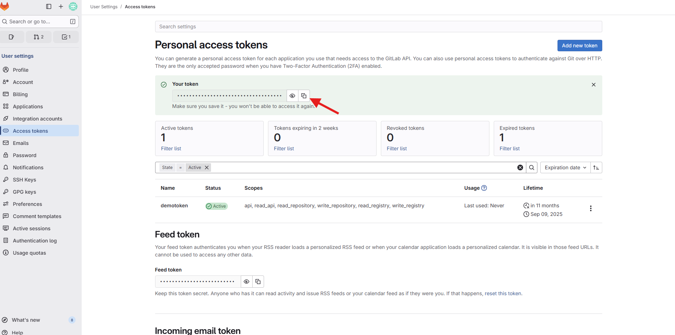This screenshot has width=675, height=335.
Task: Open the Notifications settings section
Action: click(x=28, y=167)
